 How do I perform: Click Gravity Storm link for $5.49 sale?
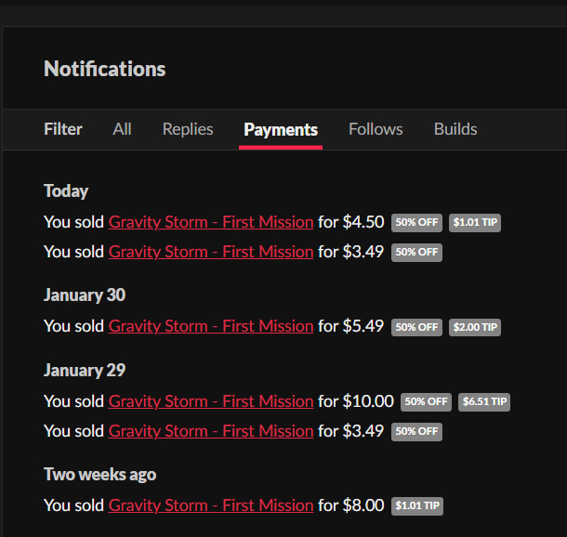(211, 326)
